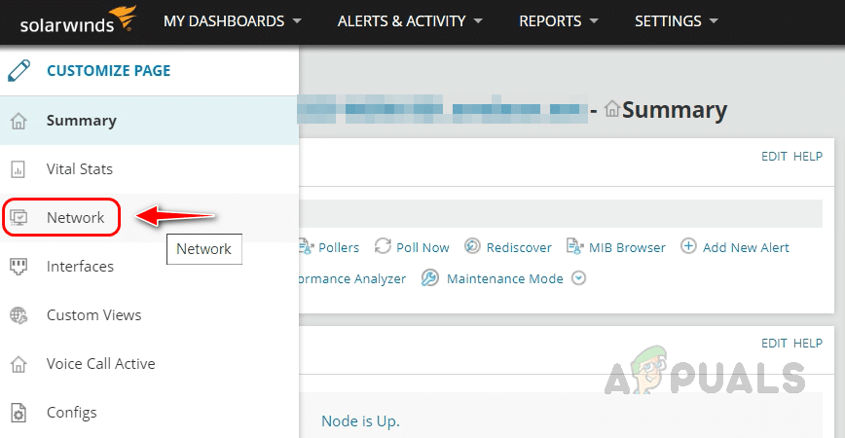Click the MIB Browser link
Viewport: 845px width, 438px height.
627,247
